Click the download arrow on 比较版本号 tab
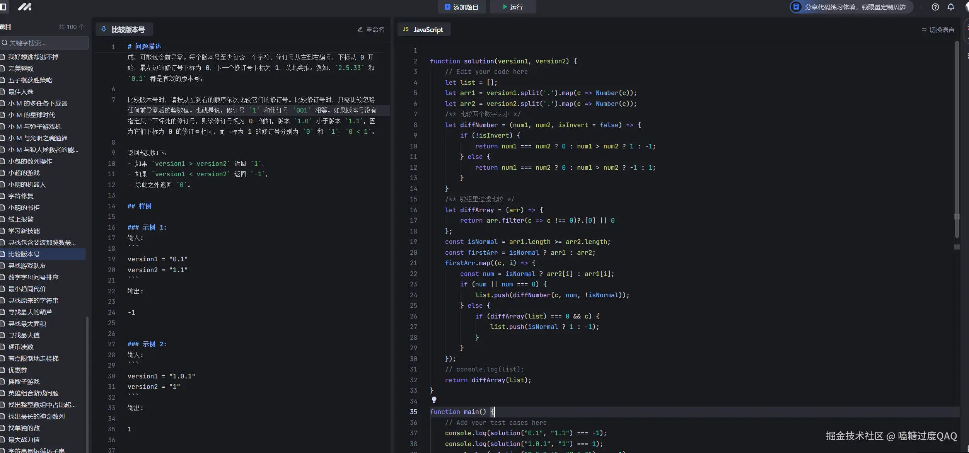 click(x=104, y=29)
